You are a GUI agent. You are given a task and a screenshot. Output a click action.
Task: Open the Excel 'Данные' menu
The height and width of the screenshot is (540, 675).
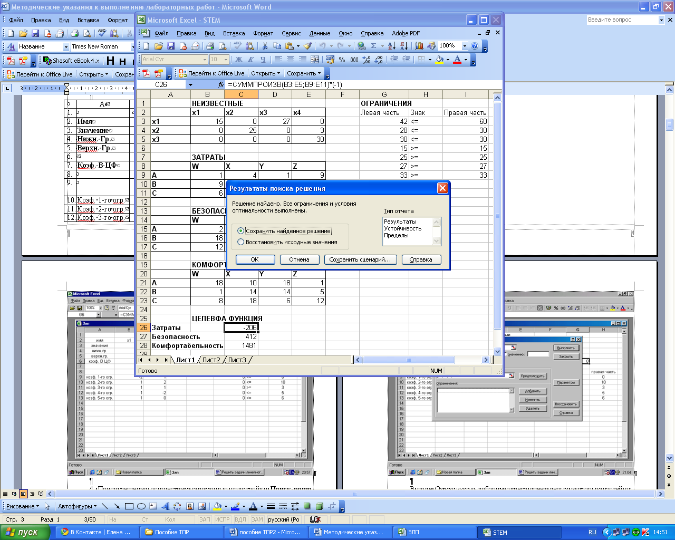tap(320, 33)
